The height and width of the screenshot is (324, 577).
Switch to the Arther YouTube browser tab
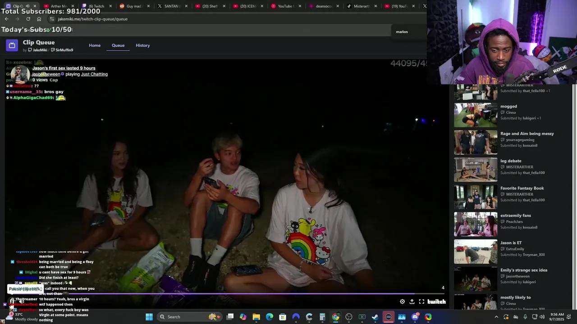59,6
